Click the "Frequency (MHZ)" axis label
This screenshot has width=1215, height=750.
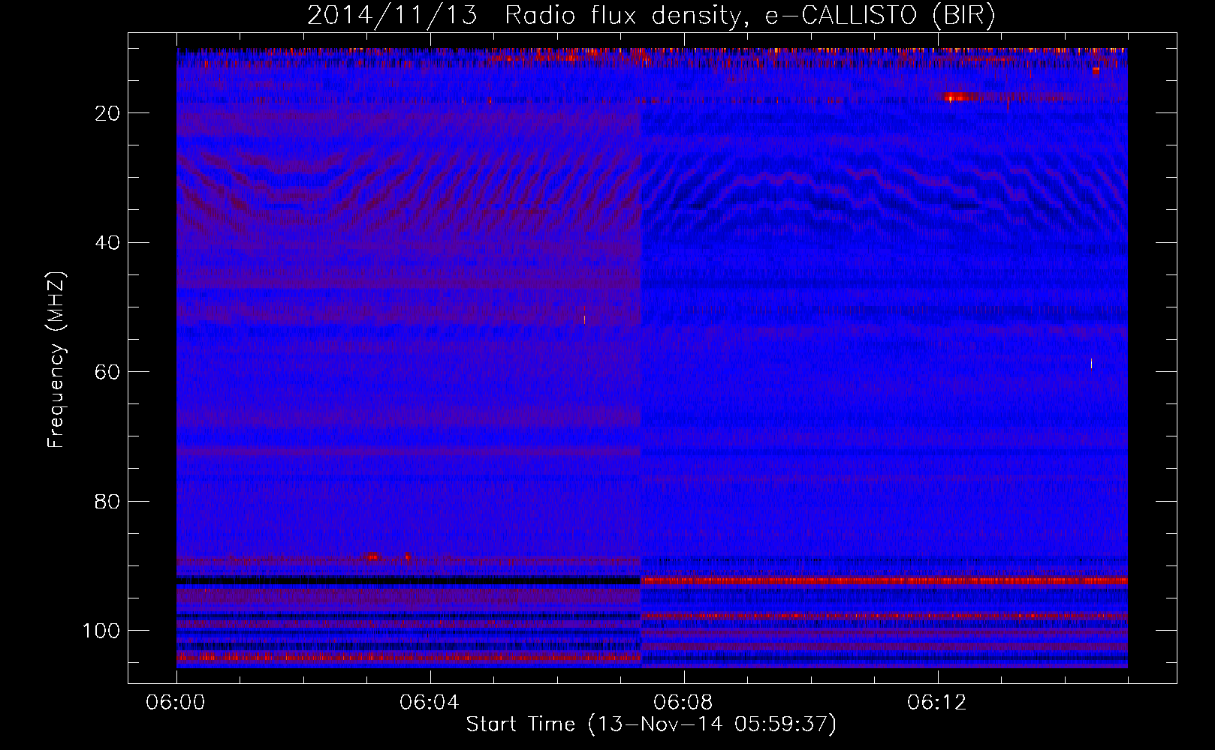click(x=57, y=360)
